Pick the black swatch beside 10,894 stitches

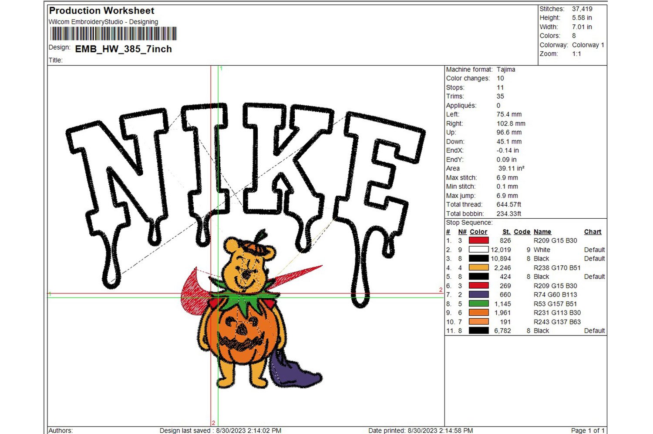(x=478, y=258)
